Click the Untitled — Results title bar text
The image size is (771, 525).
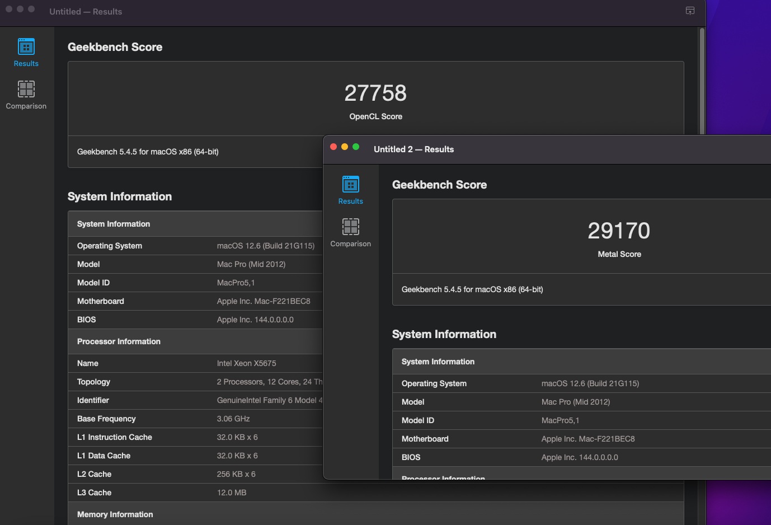click(x=86, y=12)
